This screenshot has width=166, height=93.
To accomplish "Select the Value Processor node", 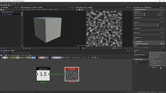I will tap(43, 74).
